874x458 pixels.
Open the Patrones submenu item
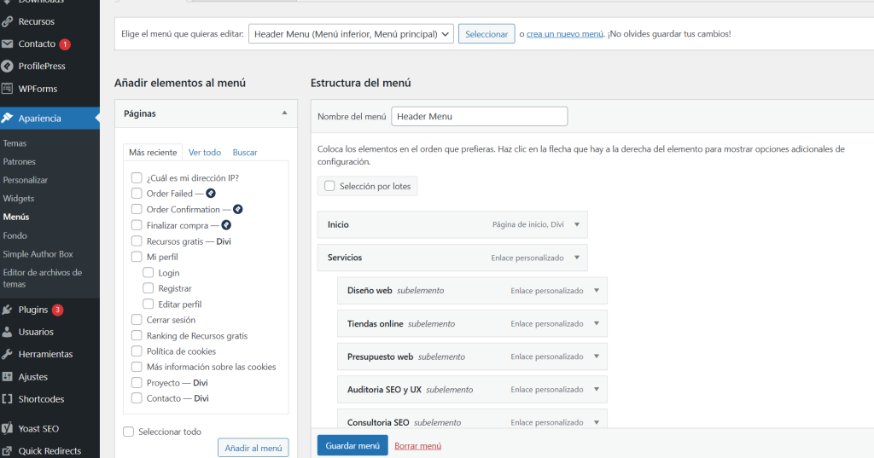19,161
